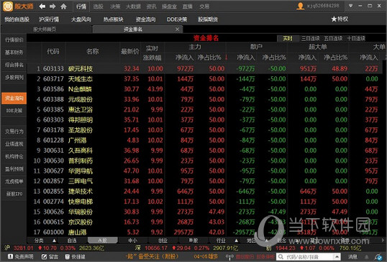387x262 pixels.
Task: Open the search field dropdown arrow
Action: pyautogui.click(x=337, y=257)
